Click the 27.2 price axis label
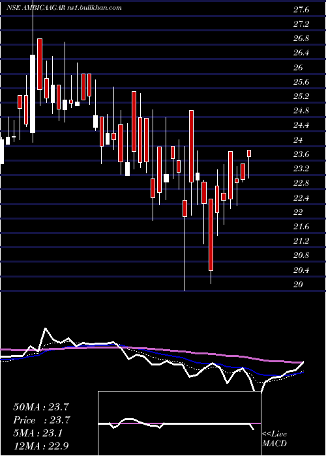 pos(301,24)
